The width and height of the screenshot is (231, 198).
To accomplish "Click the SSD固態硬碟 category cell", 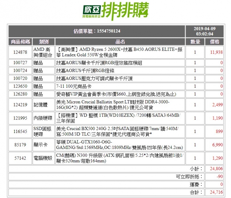I will pyautogui.click(x=44, y=131).
